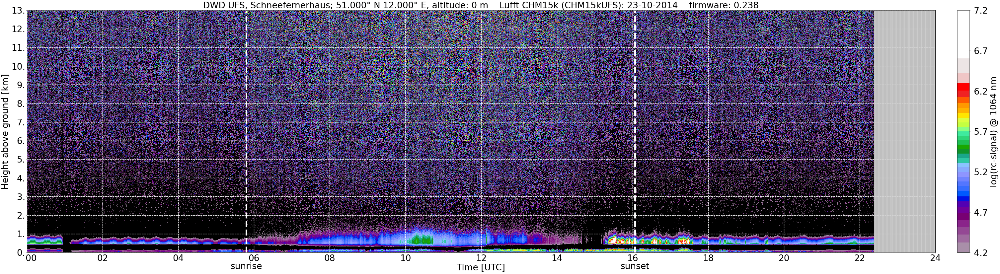Click the 'sunrise' label under the time axis
Image resolution: width=1000 pixels, height=274 pixels.
tap(246, 266)
